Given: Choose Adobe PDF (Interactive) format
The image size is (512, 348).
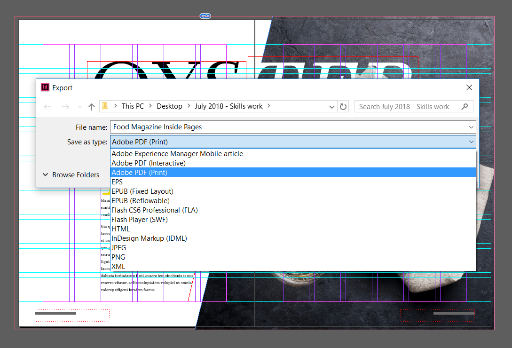Looking at the screenshot, I should pyautogui.click(x=293, y=163).
